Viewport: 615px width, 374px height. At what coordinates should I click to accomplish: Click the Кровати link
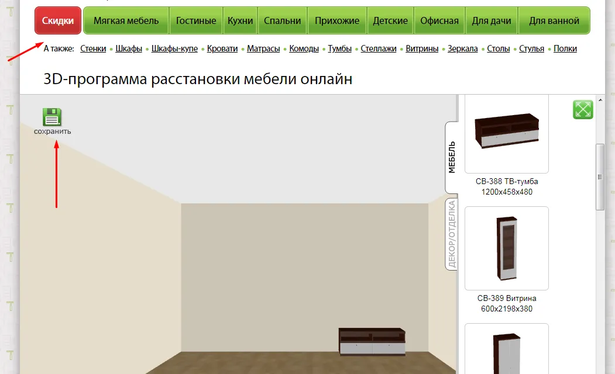(x=222, y=49)
